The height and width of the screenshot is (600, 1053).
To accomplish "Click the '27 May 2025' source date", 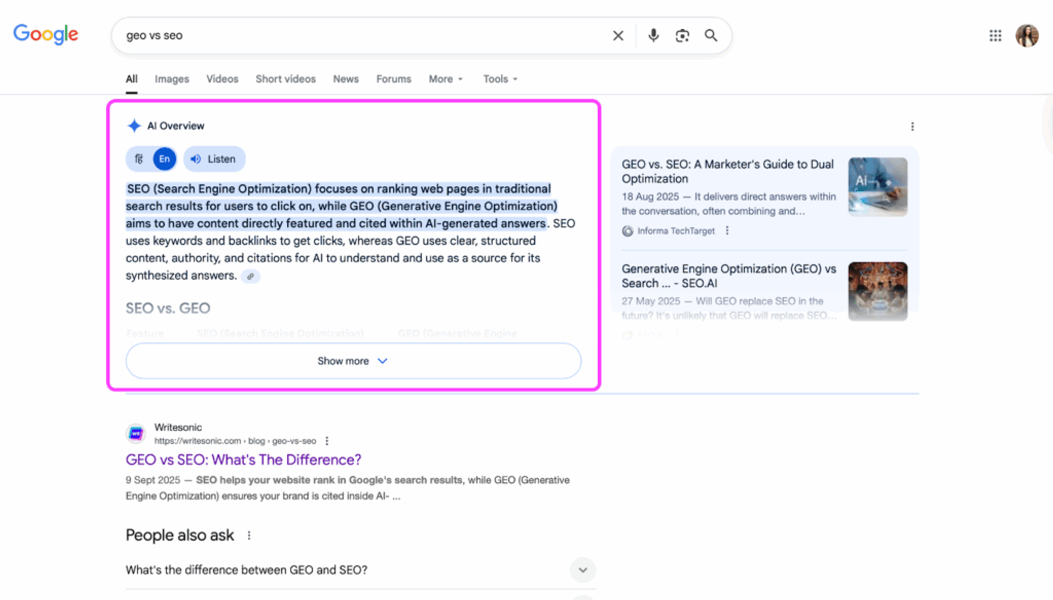I will tap(651, 301).
